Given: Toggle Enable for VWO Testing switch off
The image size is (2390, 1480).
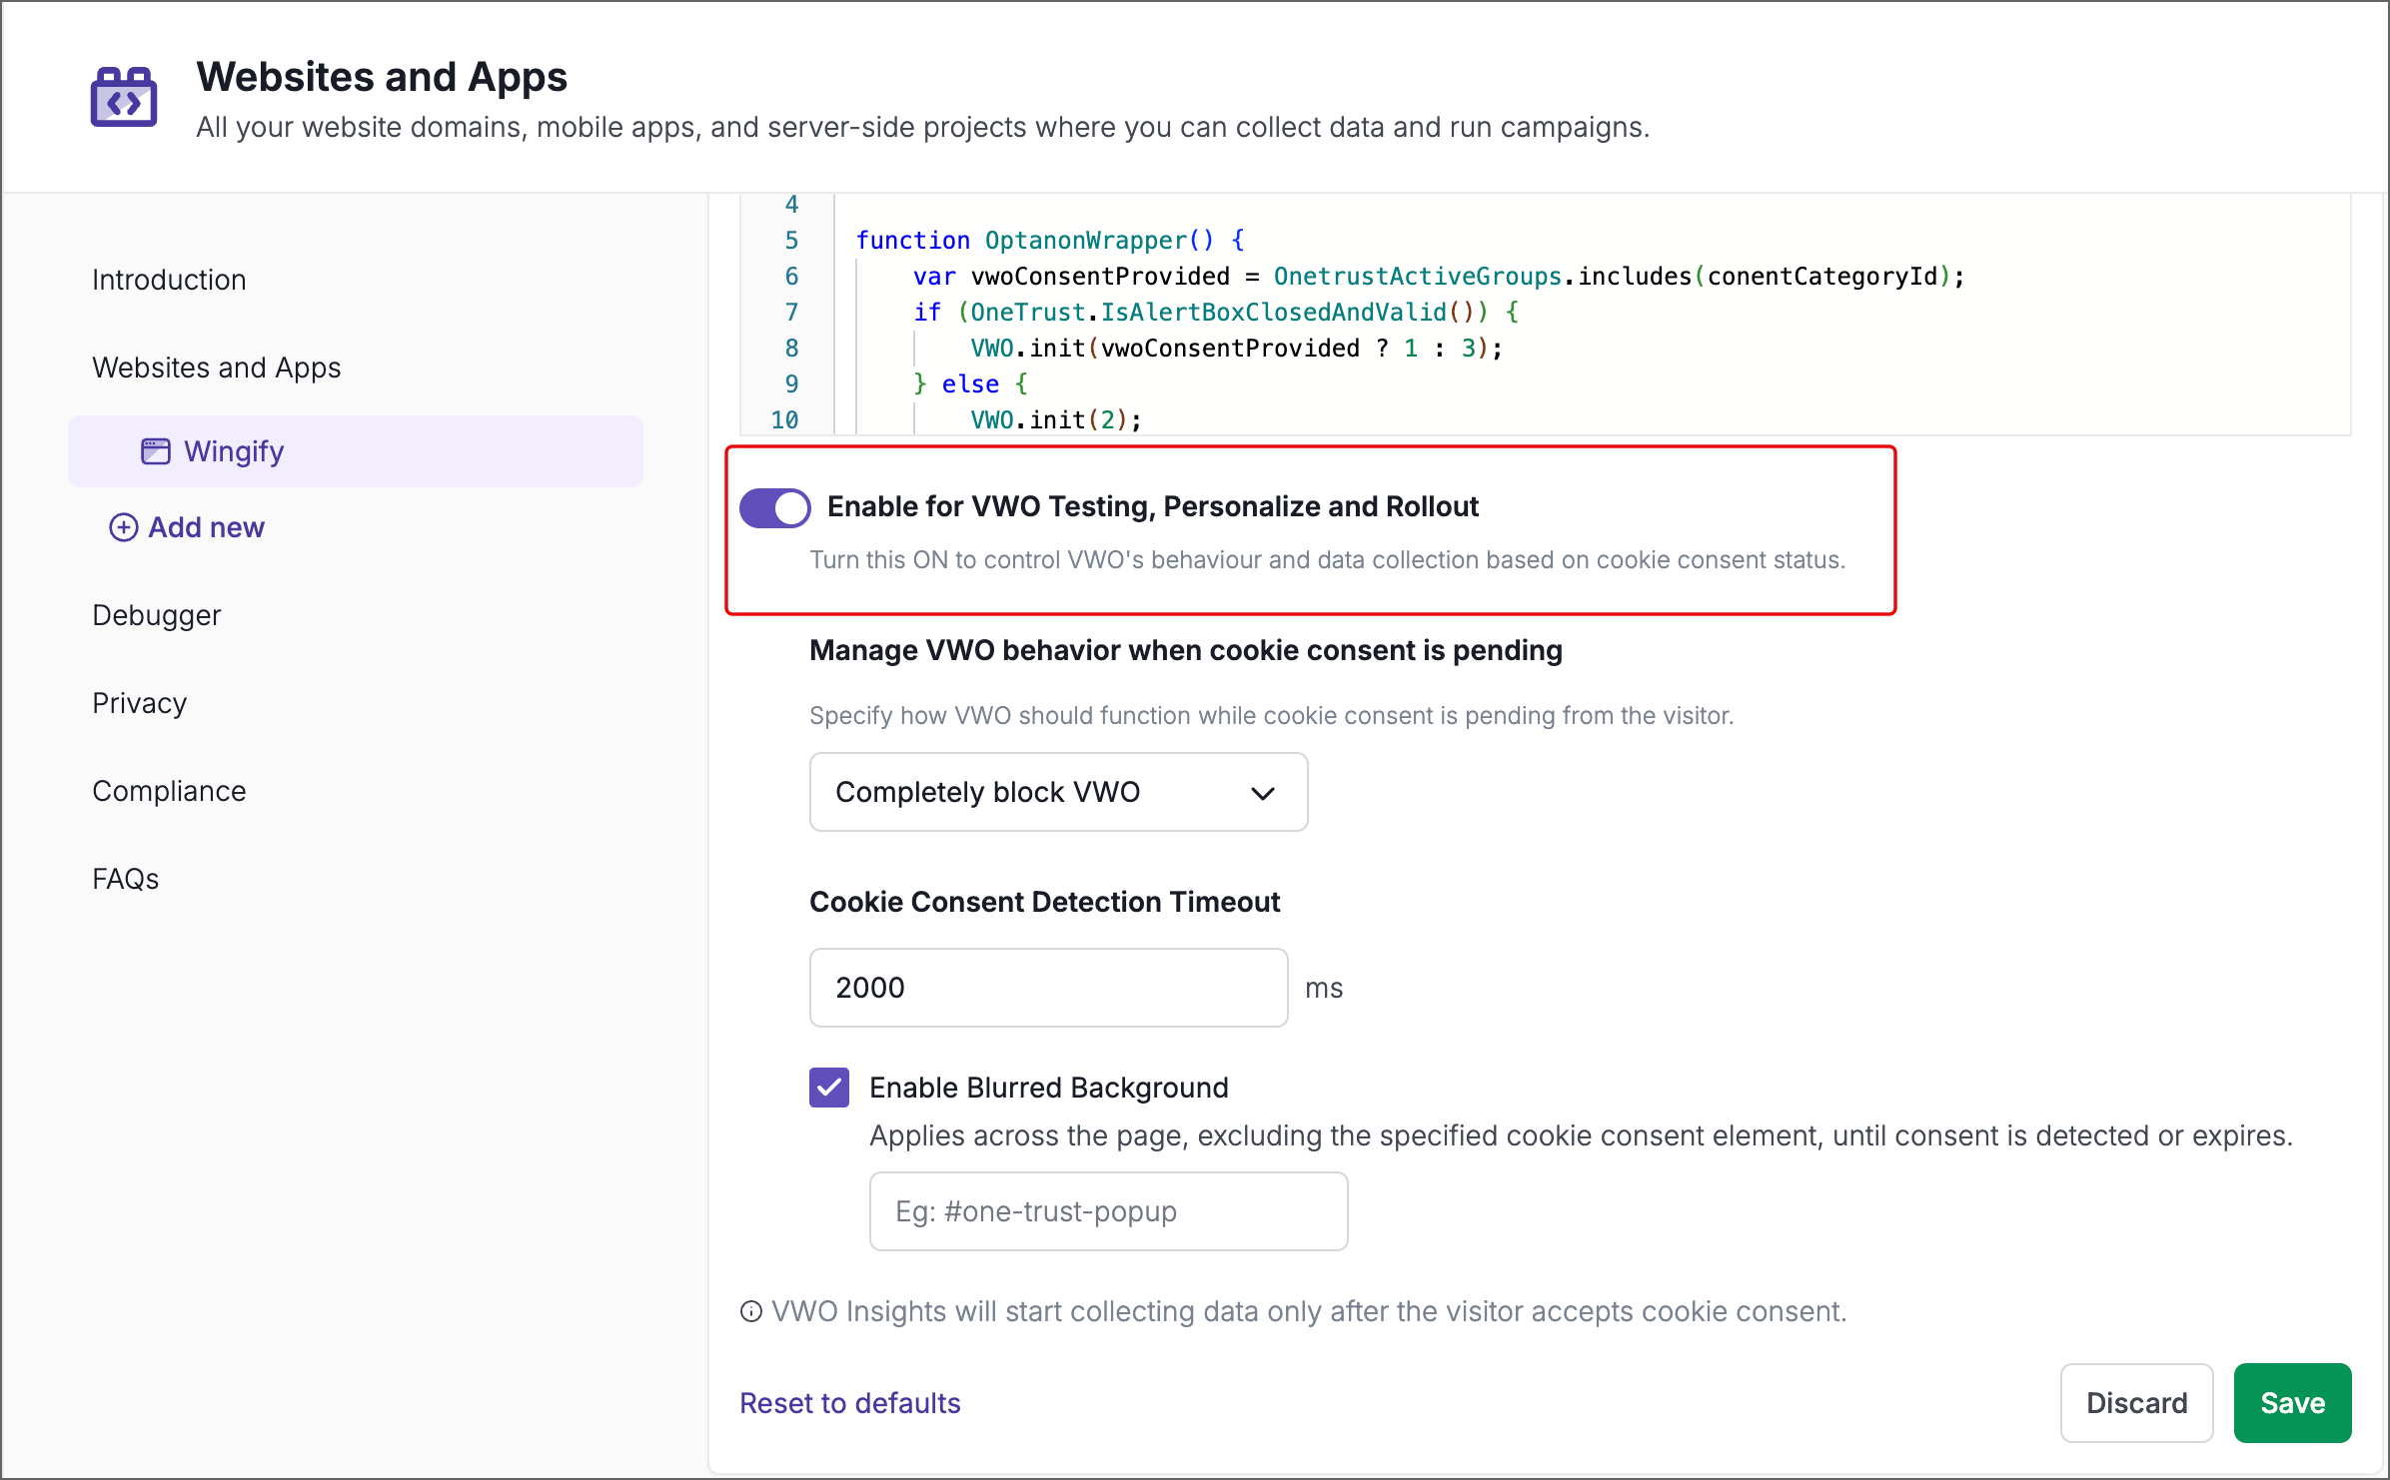Looking at the screenshot, I should point(775,507).
